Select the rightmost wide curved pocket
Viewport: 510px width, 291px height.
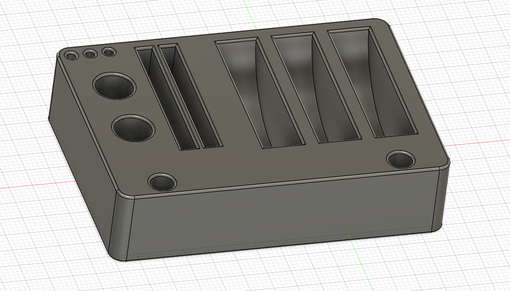(373, 82)
